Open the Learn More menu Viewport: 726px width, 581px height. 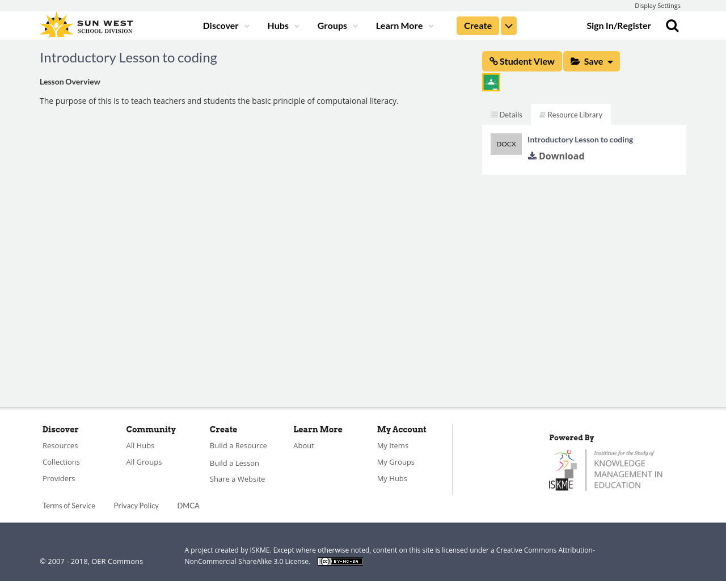[403, 24]
